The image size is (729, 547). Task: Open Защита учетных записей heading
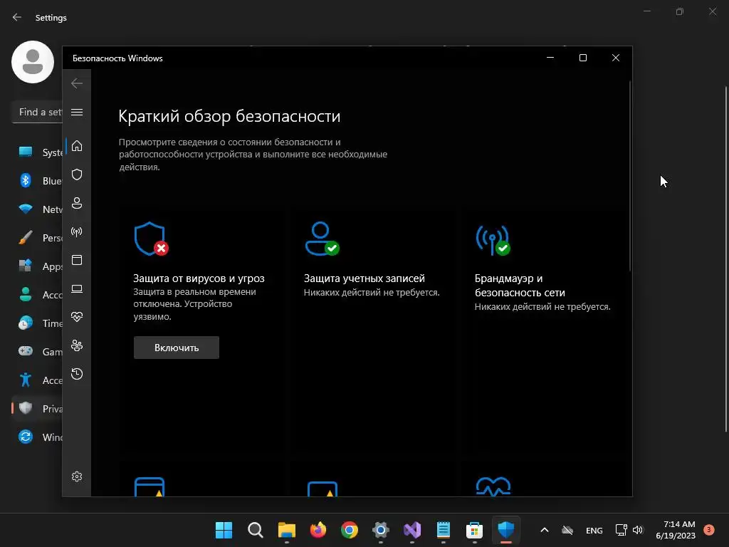click(x=364, y=278)
